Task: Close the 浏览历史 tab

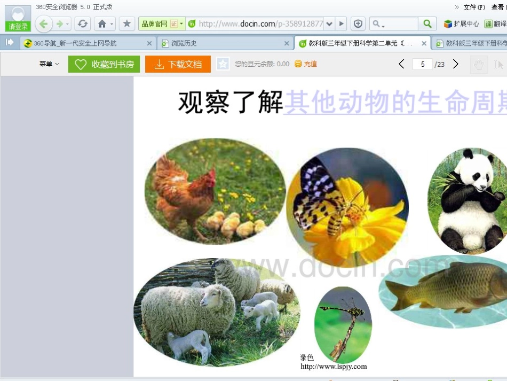Action: click(x=287, y=43)
